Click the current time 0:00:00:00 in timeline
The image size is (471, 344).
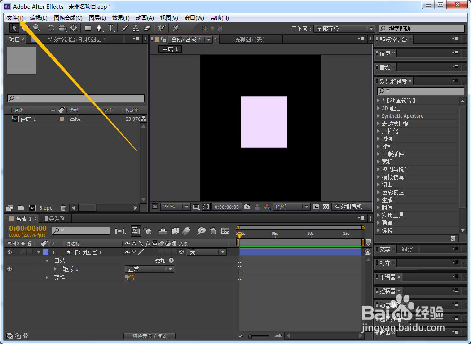[x=28, y=228]
